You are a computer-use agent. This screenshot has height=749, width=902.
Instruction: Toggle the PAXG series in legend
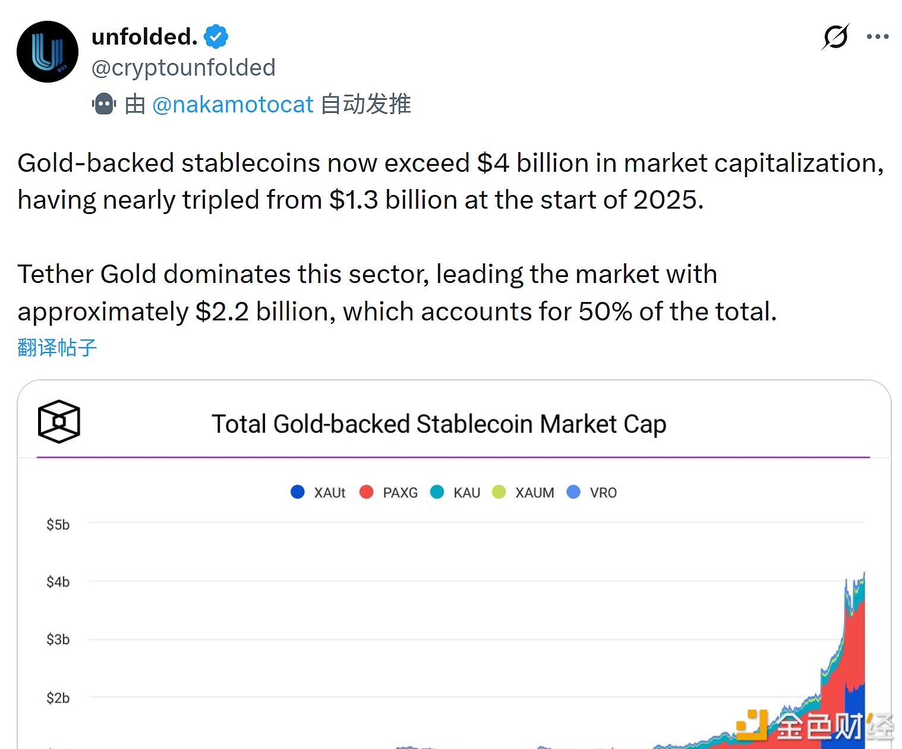(389, 492)
